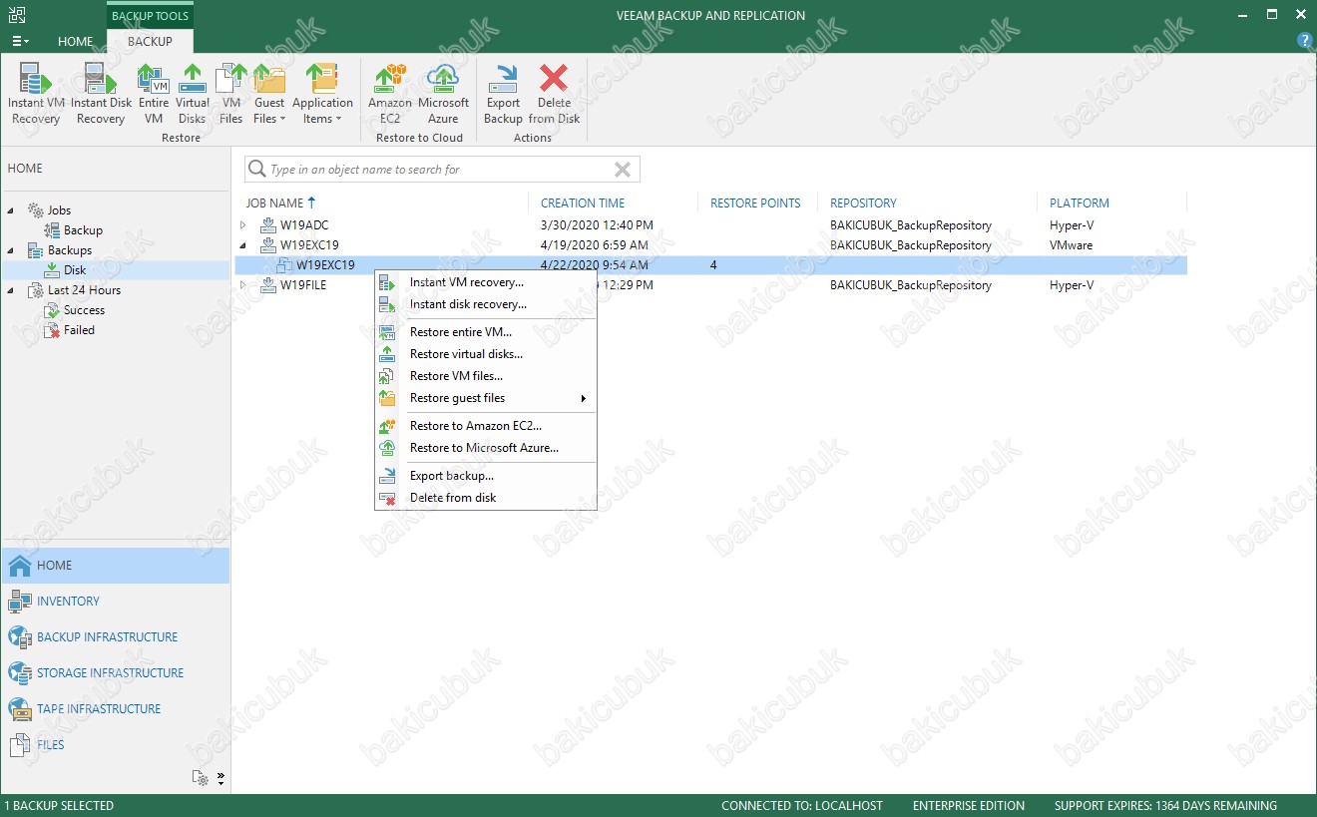
Task: Choose Export backup from context menu
Action: pos(485,476)
